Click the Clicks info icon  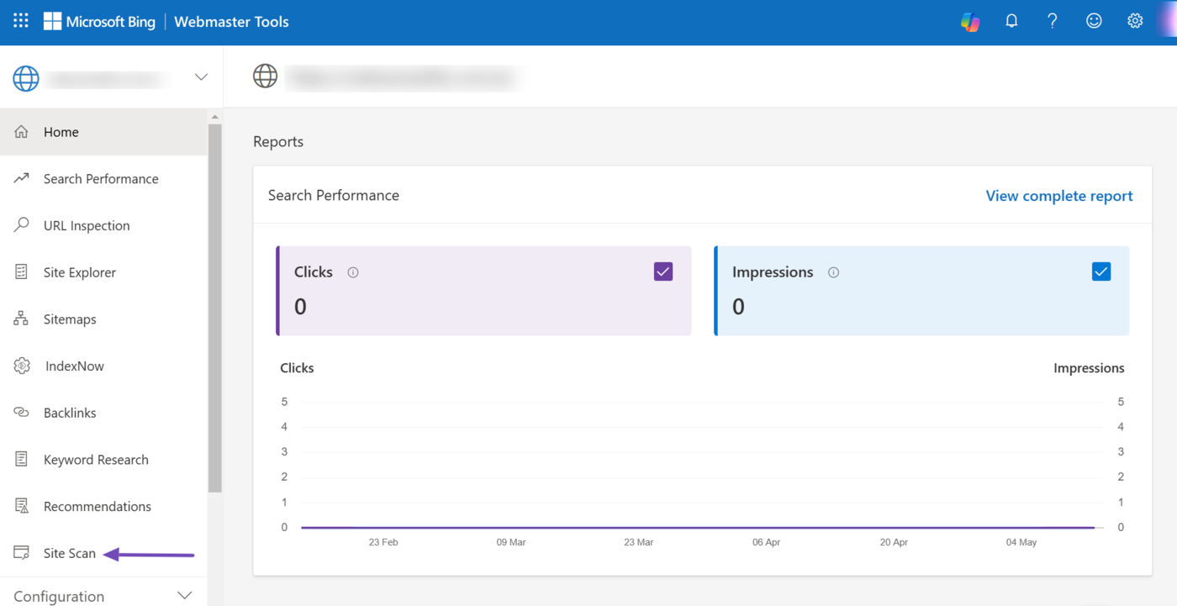[353, 272]
